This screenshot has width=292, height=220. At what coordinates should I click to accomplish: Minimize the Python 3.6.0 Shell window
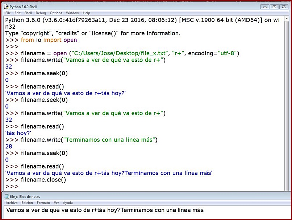(264, 6)
